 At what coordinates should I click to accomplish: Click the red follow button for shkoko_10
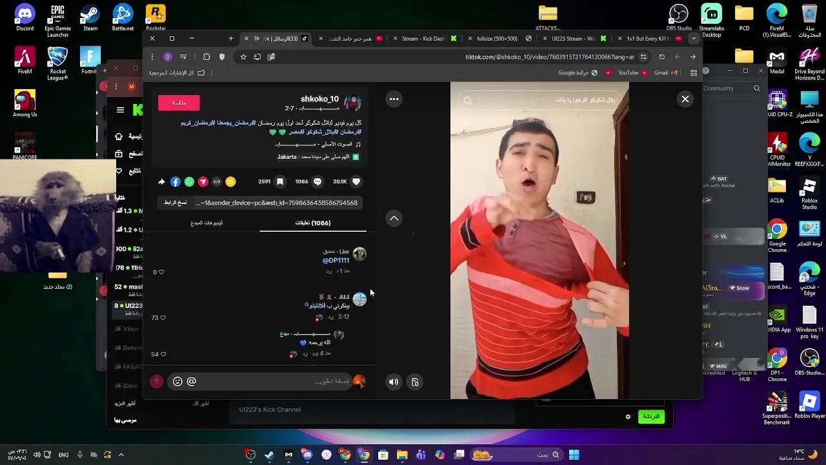179,103
